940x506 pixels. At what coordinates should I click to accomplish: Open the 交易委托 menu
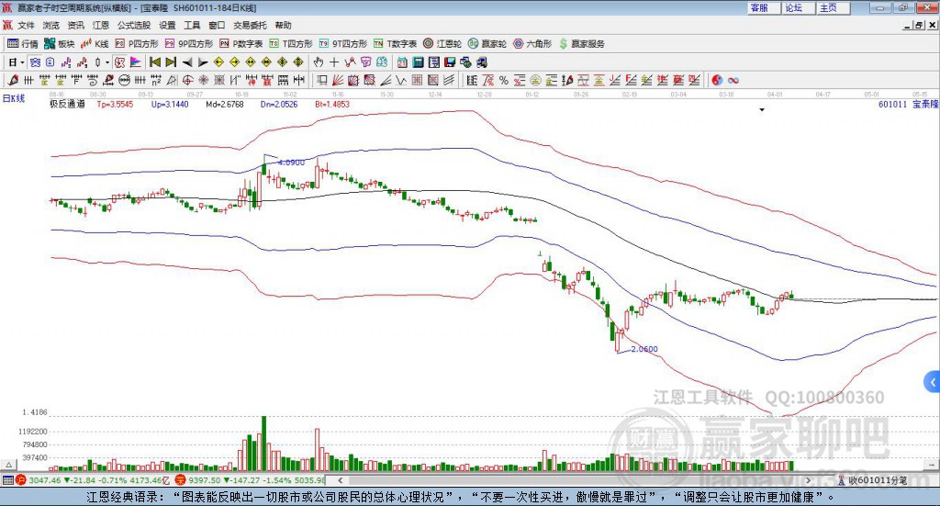point(250,25)
